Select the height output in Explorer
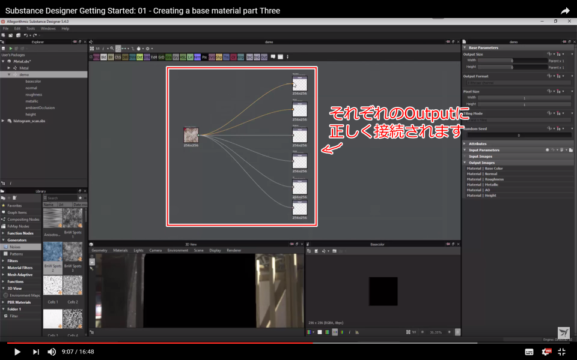This screenshot has height=360, width=577. 31,114
